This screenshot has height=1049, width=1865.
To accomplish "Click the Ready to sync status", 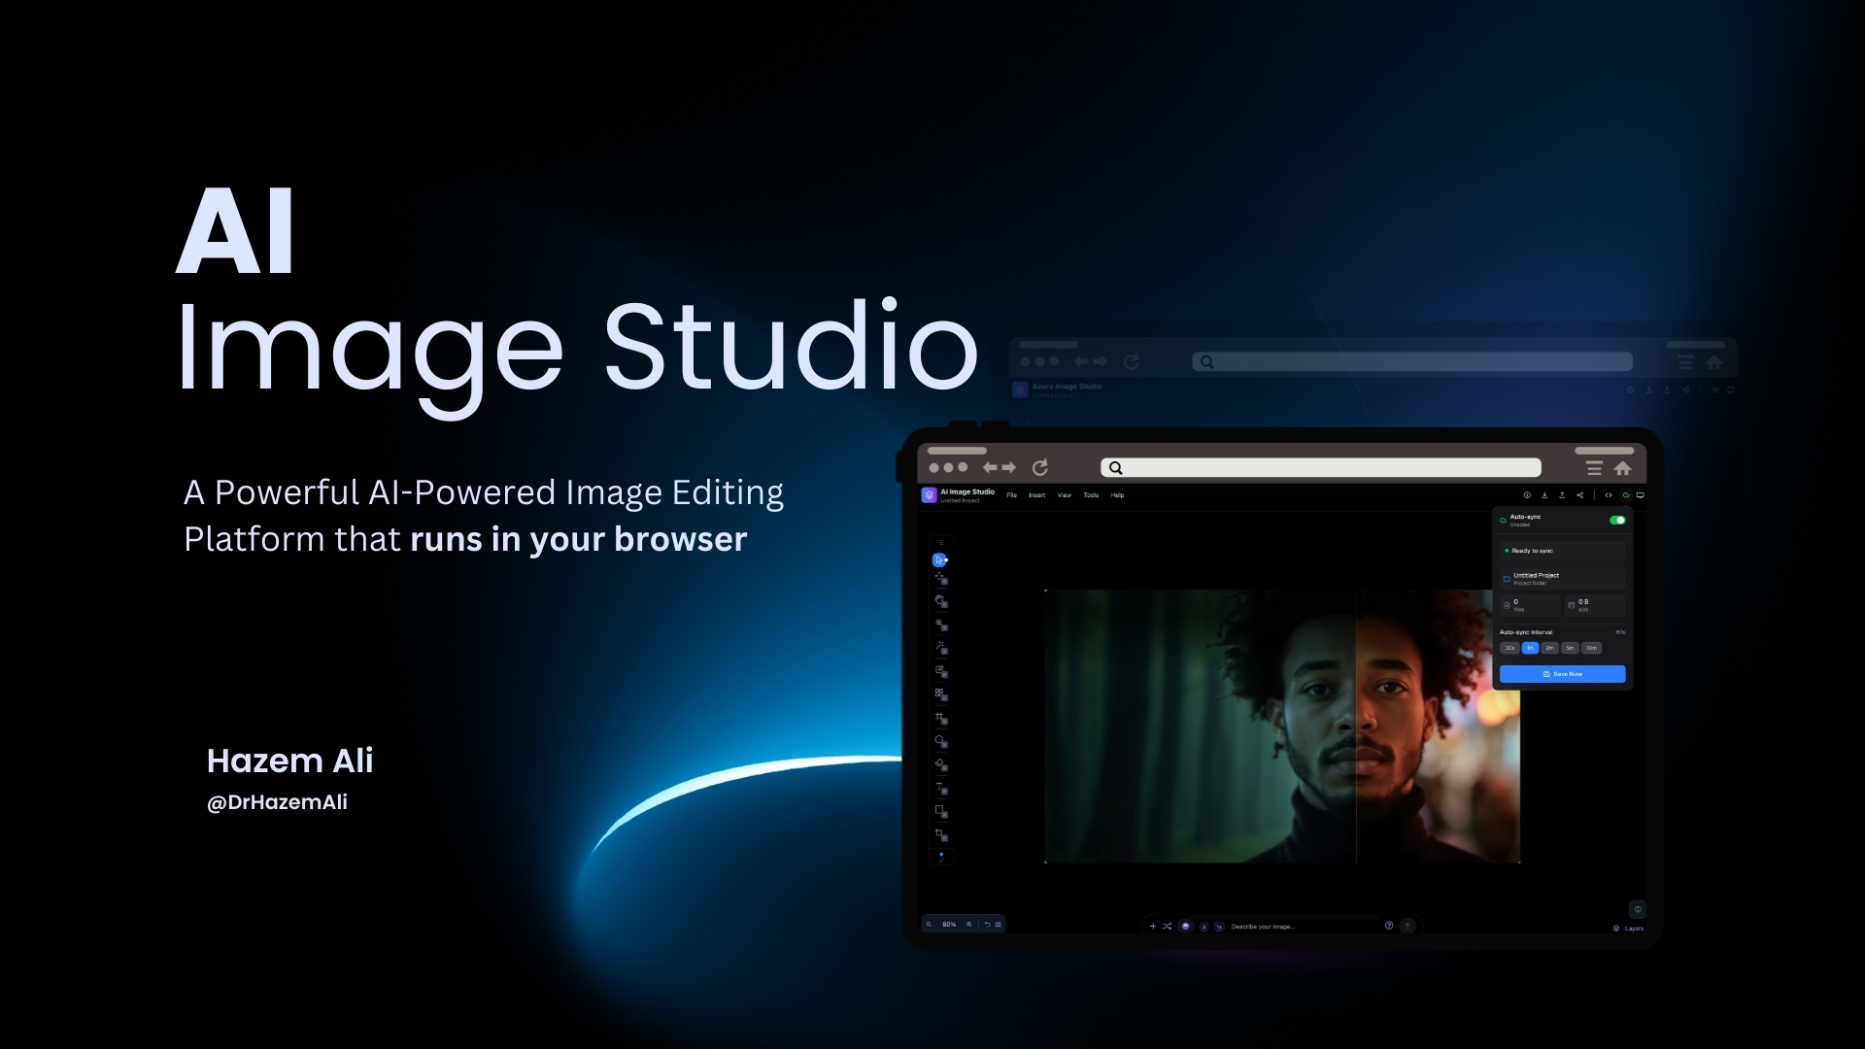I will [x=1562, y=551].
